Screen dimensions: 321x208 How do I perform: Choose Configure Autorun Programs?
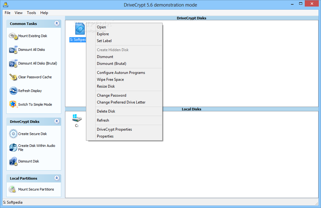[124, 73]
